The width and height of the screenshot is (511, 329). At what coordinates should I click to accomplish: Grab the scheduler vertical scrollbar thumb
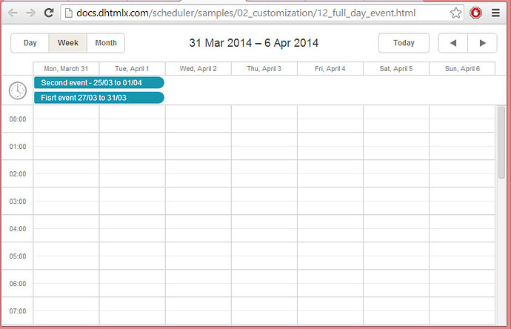pos(501,142)
